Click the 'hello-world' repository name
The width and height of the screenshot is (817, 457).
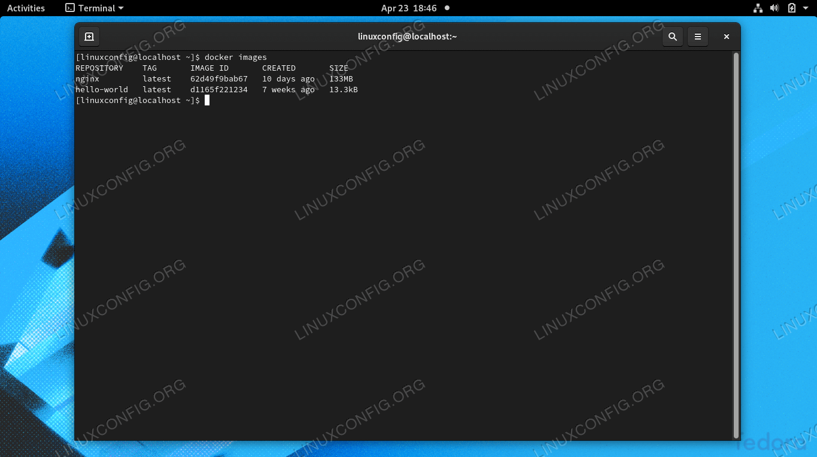click(102, 90)
